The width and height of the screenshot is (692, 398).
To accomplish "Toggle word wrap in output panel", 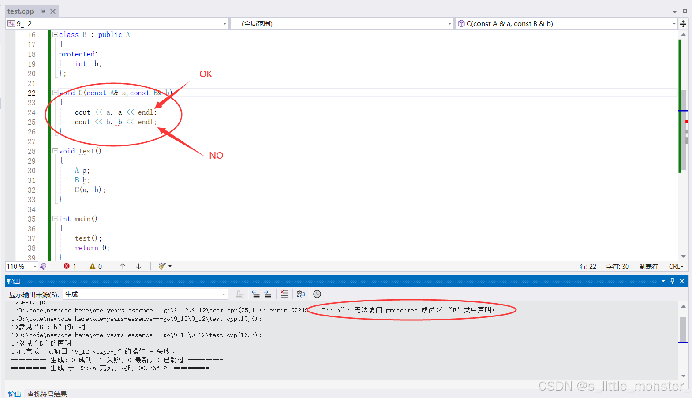I will pyautogui.click(x=301, y=294).
